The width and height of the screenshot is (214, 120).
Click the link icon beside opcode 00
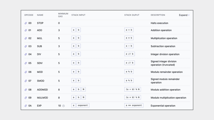pyautogui.click(x=26, y=23)
